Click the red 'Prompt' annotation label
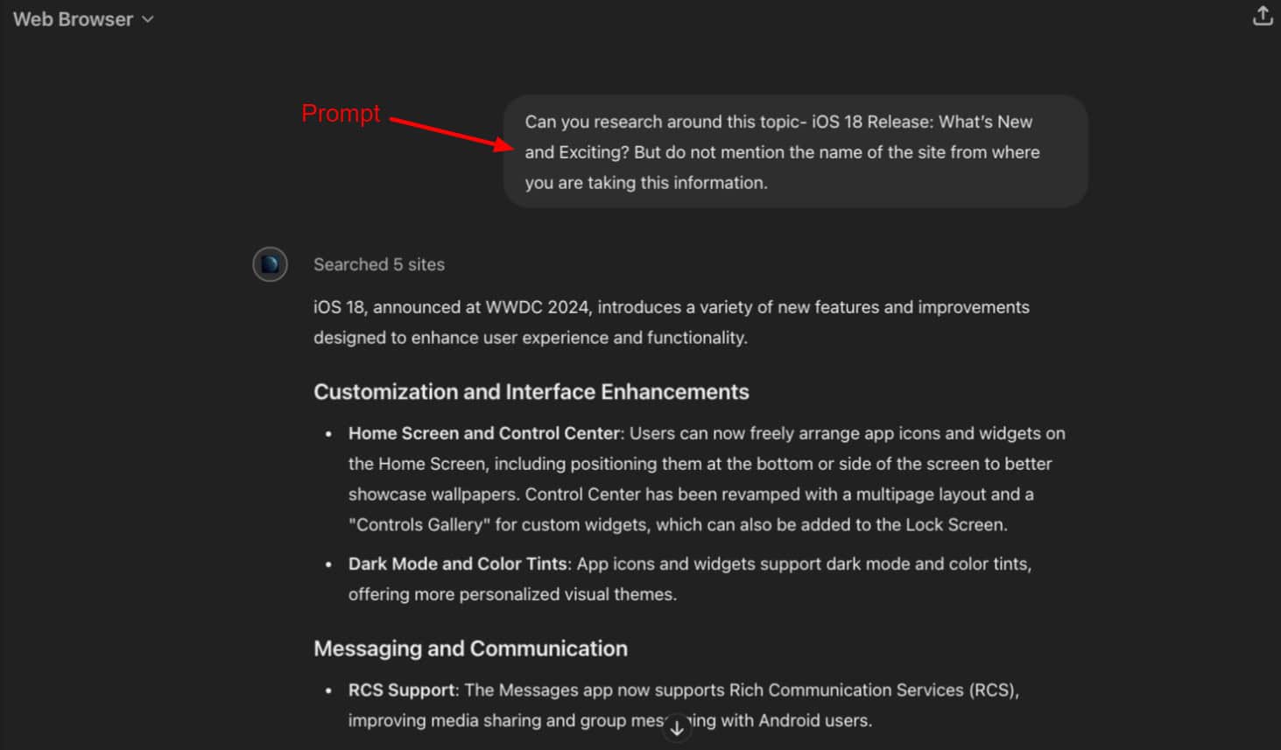Screen dimensions: 1281x750 point(341,114)
